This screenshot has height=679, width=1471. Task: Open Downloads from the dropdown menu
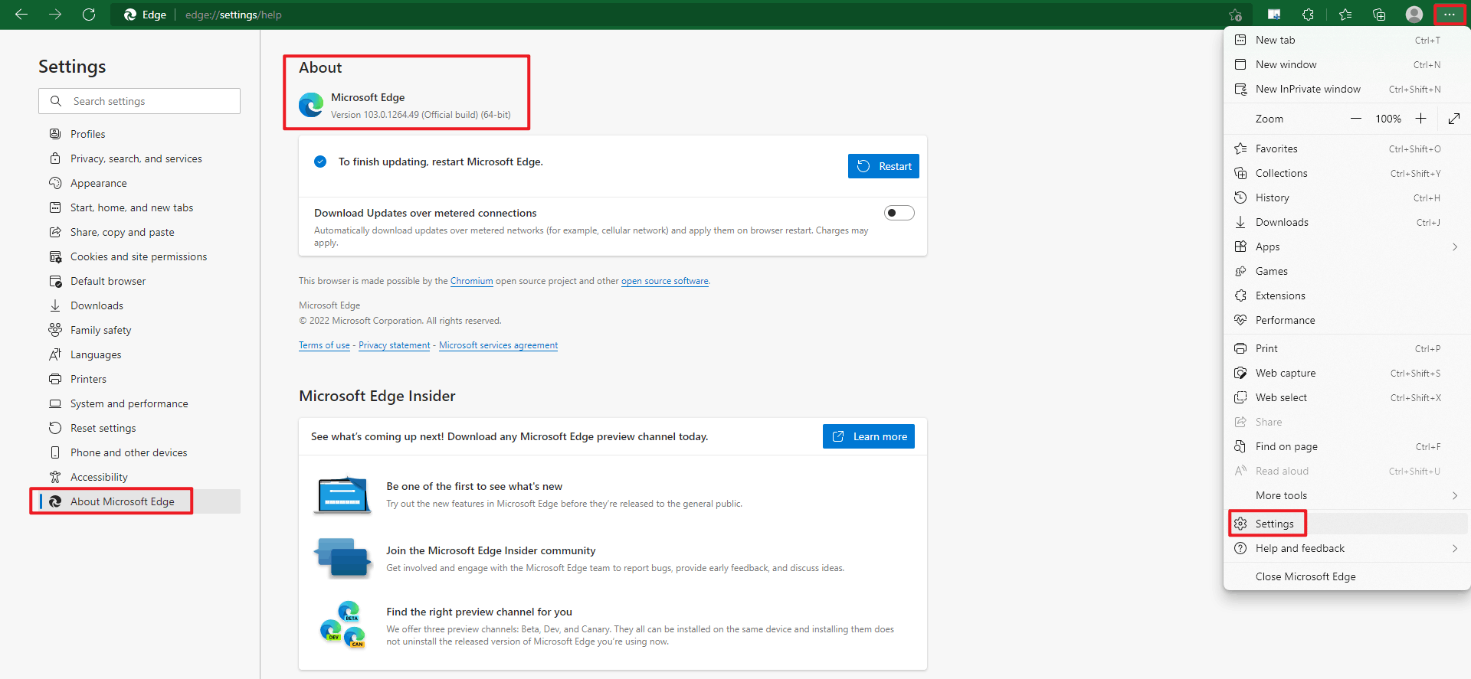coord(1346,222)
